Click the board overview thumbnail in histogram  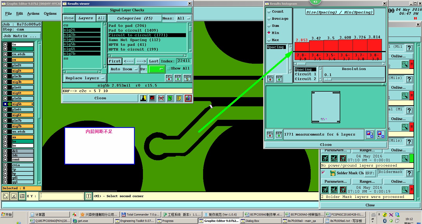(x=326, y=107)
